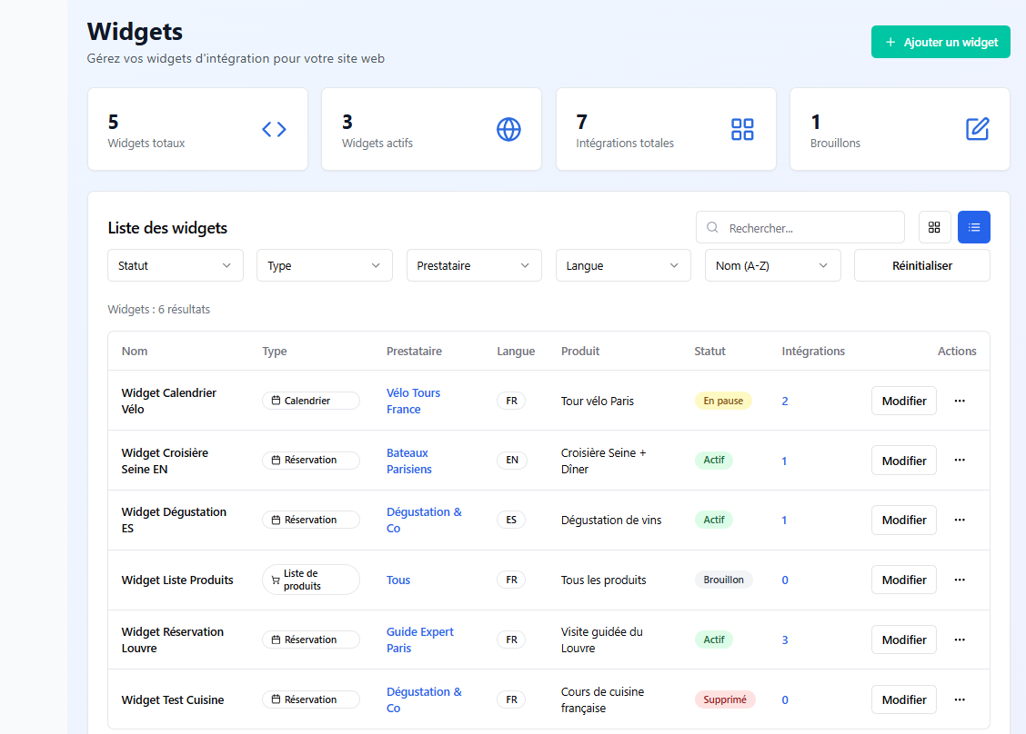The image size is (1026, 734).
Task: Click Ajouter un widget button
Action: click(940, 42)
